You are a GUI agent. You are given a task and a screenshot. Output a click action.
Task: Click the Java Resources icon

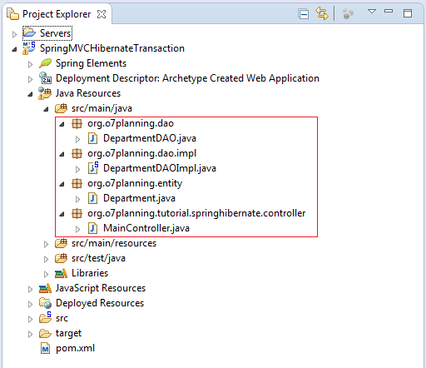(x=45, y=93)
